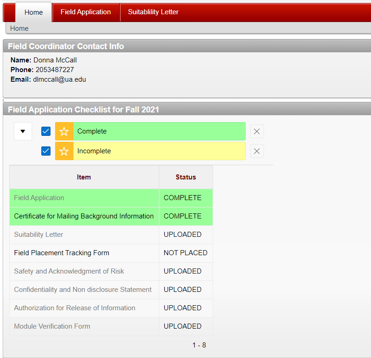
Task: Open Authorization for Release of Information
Action: click(74, 308)
